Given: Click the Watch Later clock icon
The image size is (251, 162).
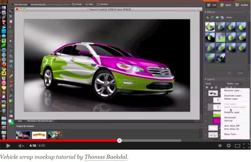Looking at the screenshot, I should point(220,145).
